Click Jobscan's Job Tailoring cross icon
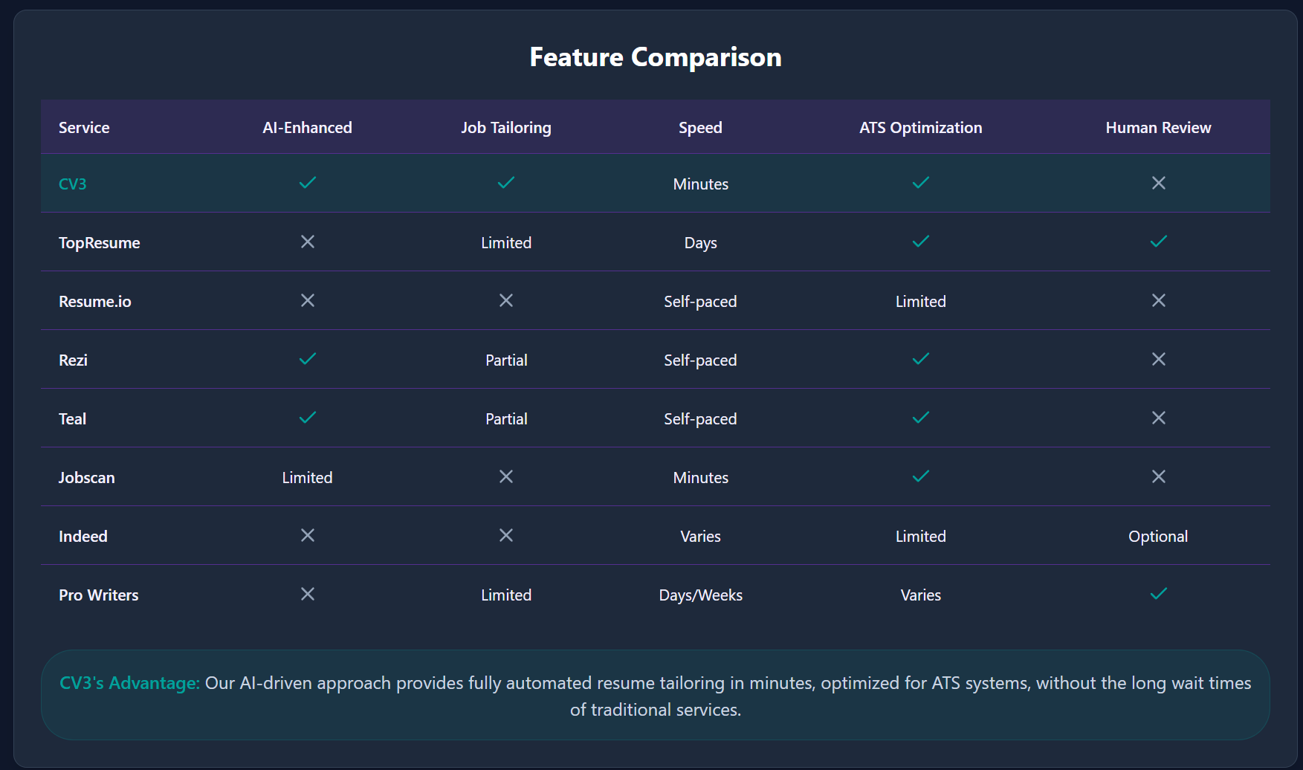 506,476
